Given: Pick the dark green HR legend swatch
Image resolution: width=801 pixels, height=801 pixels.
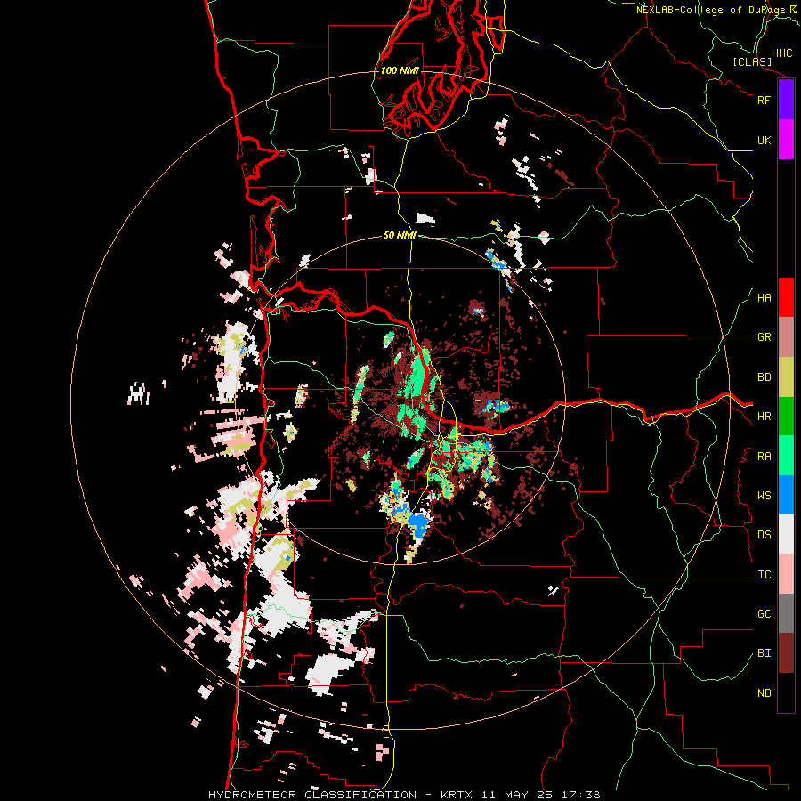Looking at the screenshot, I should click(786, 417).
